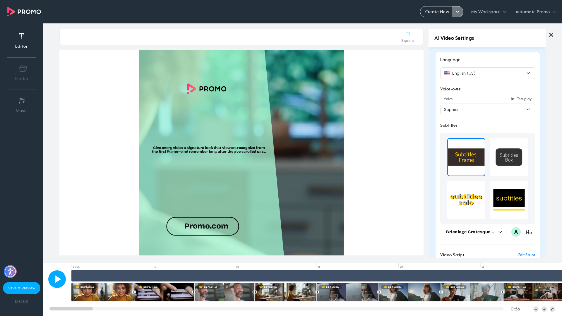The image size is (562, 316).
Task: Select the subtitles solo style
Action: (466, 200)
